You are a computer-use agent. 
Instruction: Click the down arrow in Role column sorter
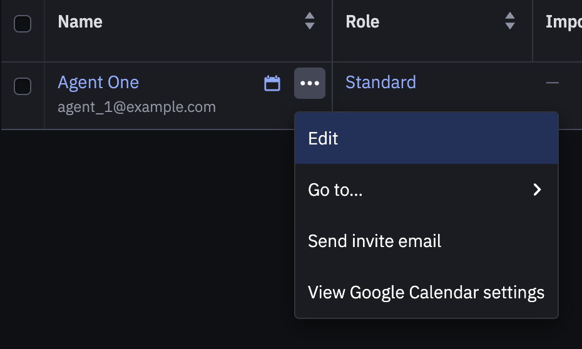(510, 26)
